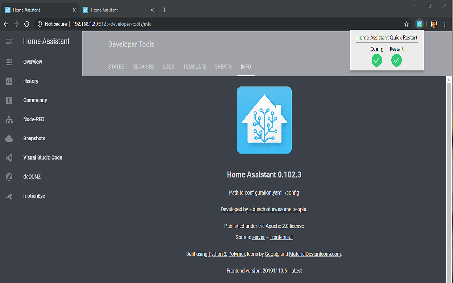Select the INFO tab

coord(246,67)
